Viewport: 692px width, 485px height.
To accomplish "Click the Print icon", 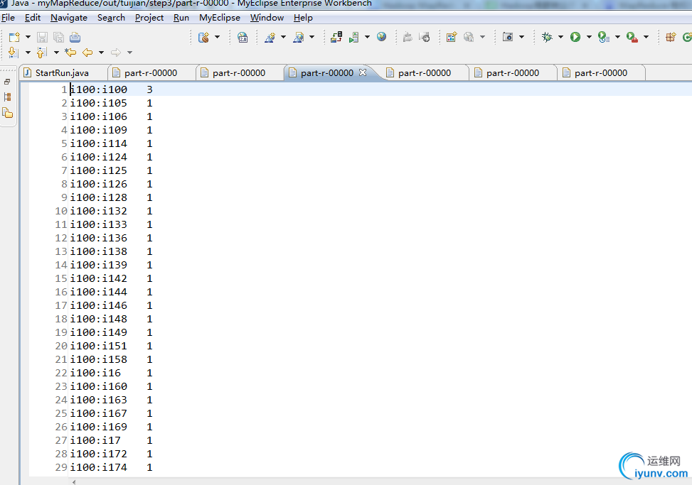I will coord(75,37).
